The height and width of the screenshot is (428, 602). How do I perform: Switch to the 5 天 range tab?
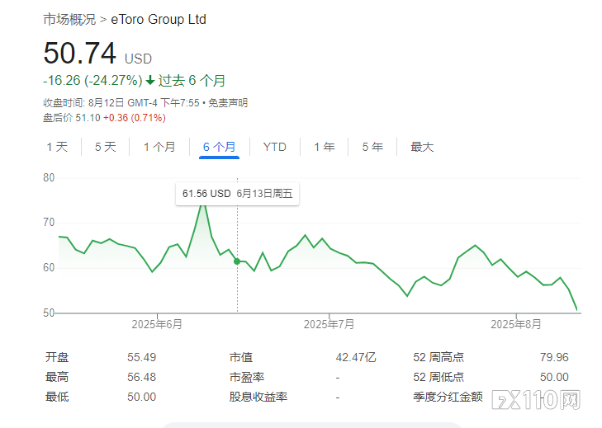tap(106, 147)
